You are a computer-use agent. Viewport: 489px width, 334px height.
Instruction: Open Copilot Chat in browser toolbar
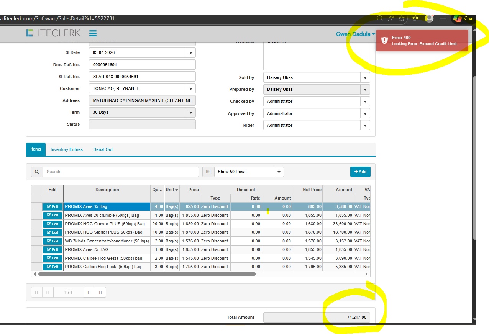[464, 18]
